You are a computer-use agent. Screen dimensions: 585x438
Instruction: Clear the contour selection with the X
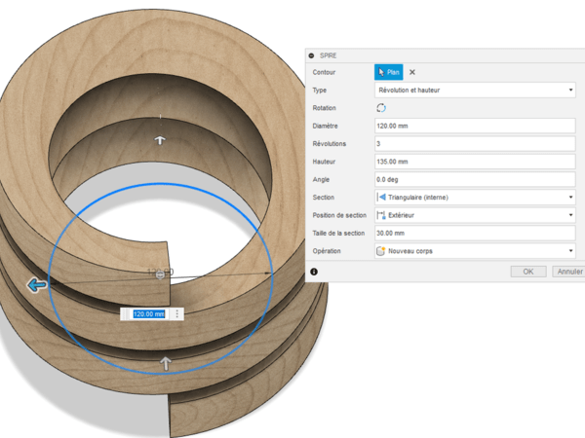click(x=412, y=72)
